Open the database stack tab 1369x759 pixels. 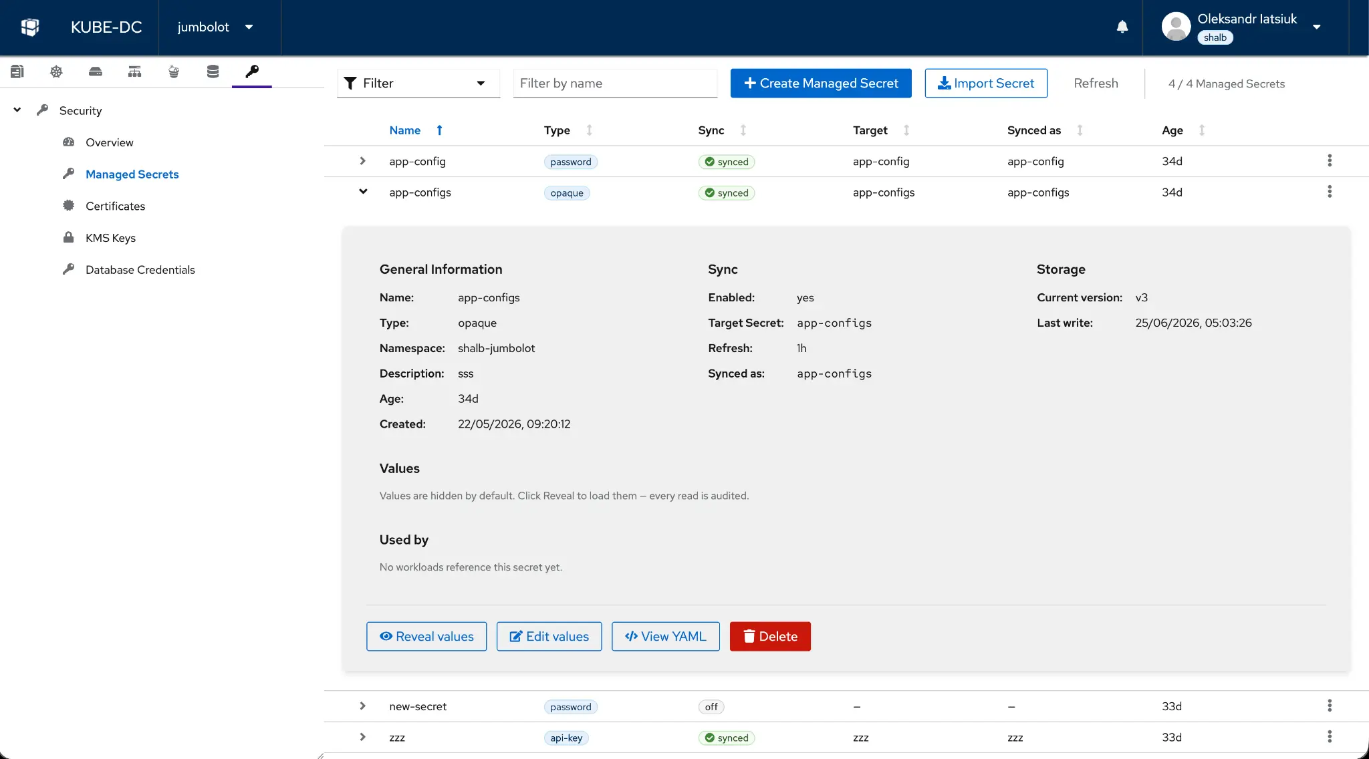point(213,71)
